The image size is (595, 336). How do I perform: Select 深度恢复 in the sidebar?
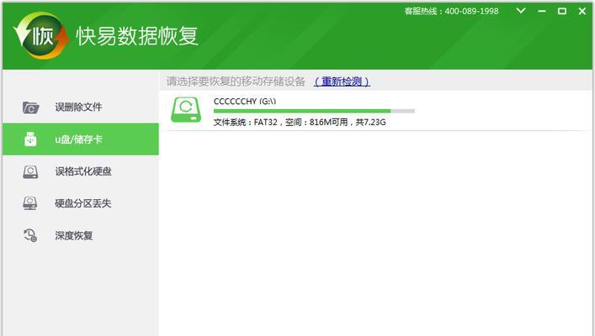click(x=81, y=235)
